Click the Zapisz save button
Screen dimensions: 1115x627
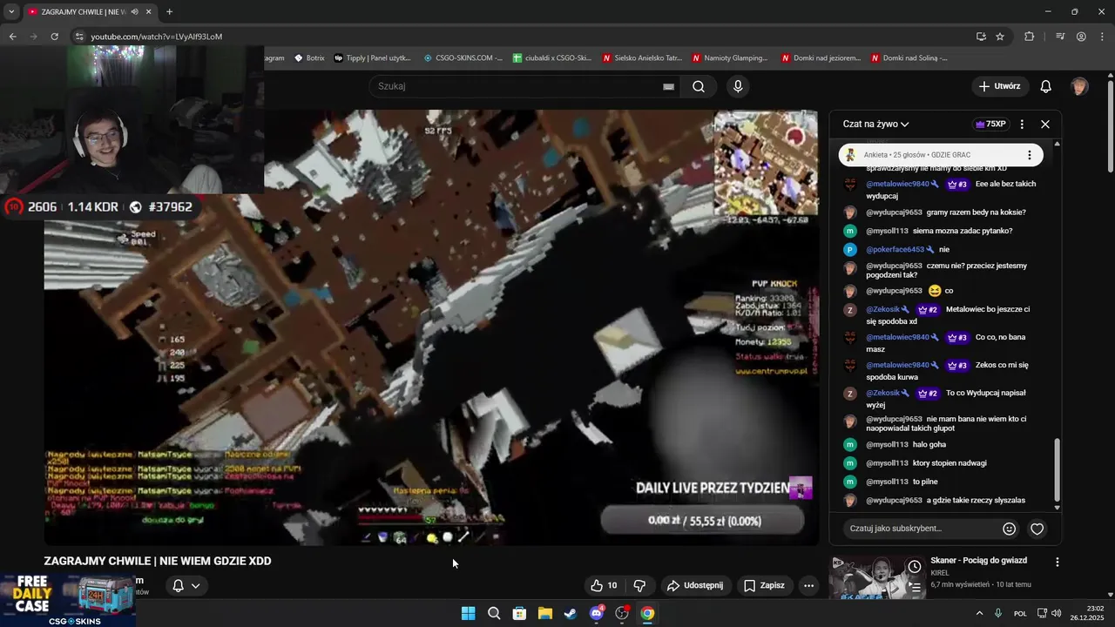pos(763,585)
